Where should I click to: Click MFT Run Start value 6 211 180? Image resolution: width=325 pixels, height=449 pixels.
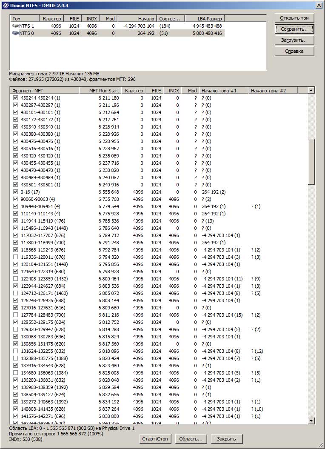pyautogui.click(x=108, y=98)
